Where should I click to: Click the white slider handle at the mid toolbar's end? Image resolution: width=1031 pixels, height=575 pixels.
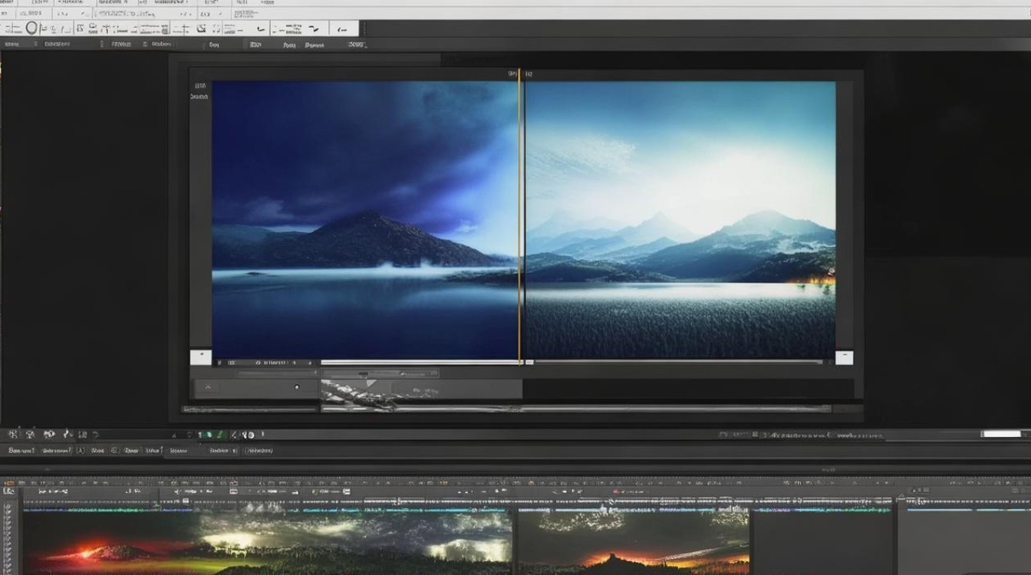tap(1001, 434)
